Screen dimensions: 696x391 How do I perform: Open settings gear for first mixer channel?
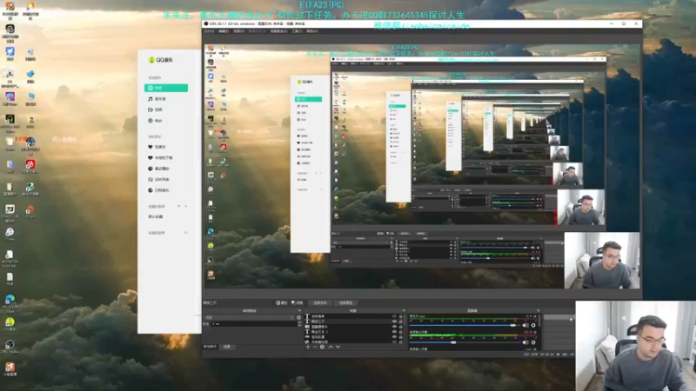[533, 325]
